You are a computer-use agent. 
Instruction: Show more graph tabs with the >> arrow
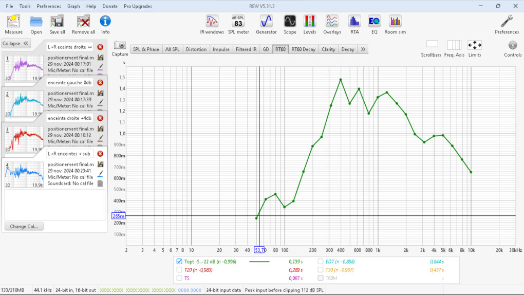click(363, 49)
